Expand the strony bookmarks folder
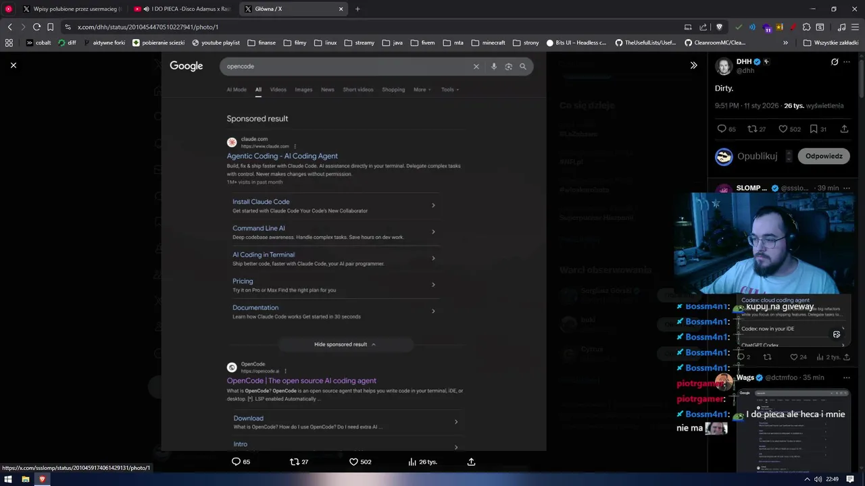 (x=526, y=43)
